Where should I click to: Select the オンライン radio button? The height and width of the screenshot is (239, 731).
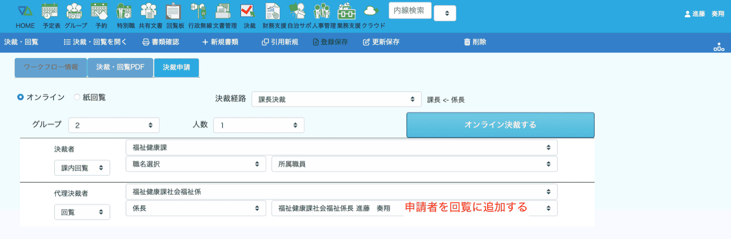(21, 97)
